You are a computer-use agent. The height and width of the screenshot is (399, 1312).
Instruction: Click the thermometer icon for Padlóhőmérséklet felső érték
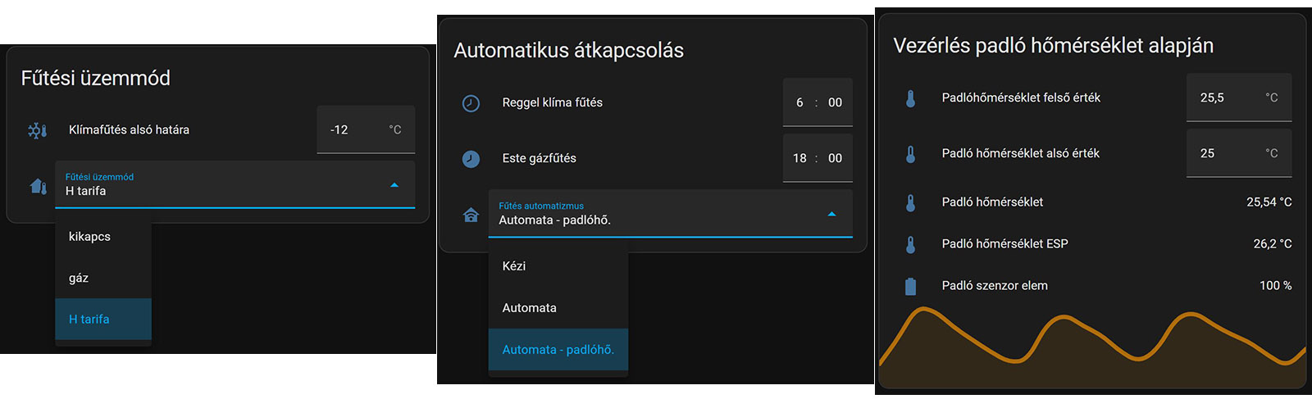(910, 98)
